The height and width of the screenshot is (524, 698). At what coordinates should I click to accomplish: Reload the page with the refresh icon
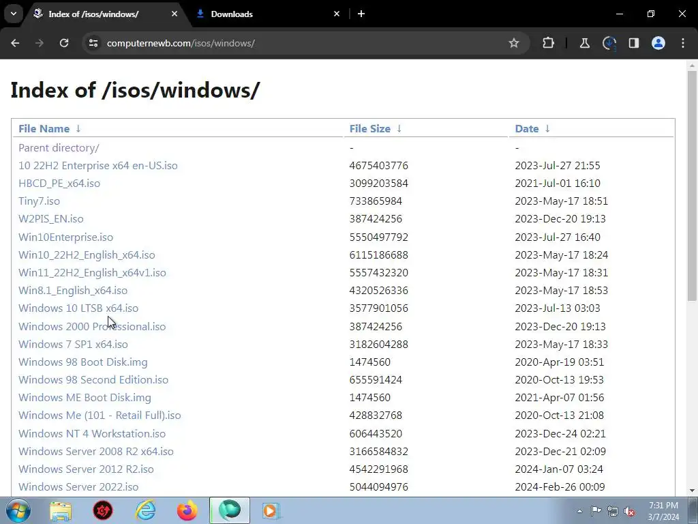point(64,43)
